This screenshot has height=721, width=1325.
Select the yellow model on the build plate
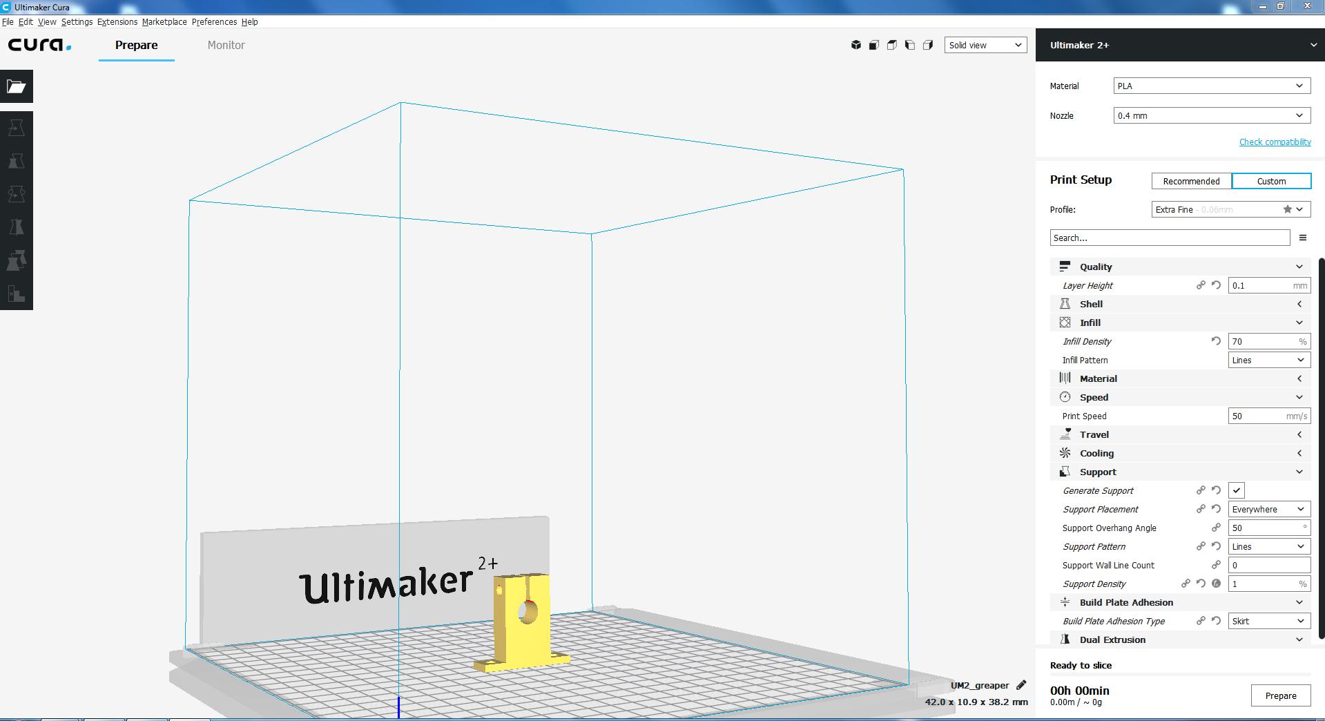pyautogui.click(x=522, y=622)
